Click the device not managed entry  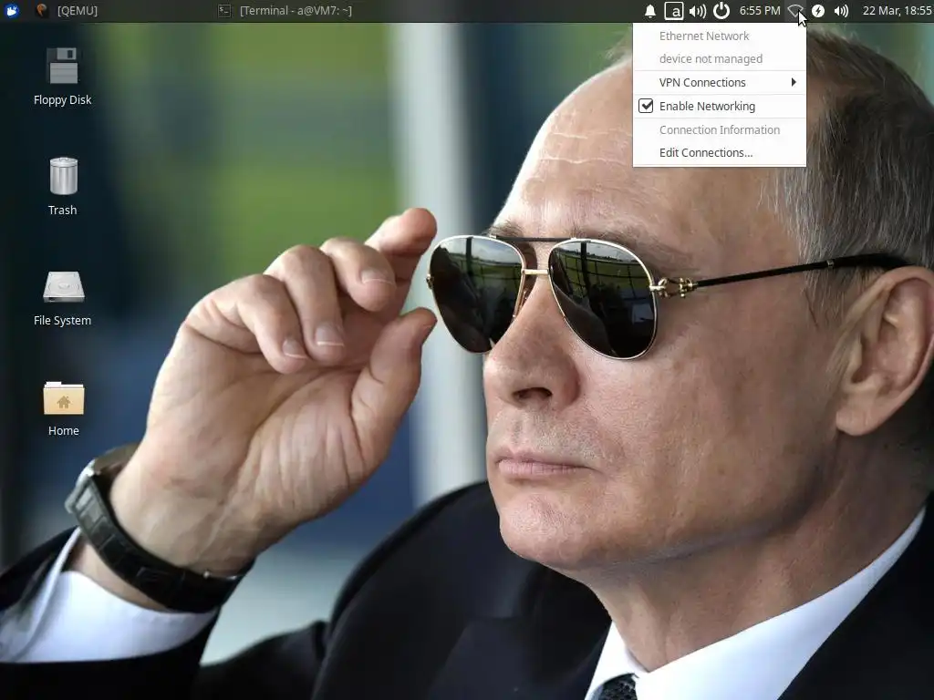coord(720,58)
